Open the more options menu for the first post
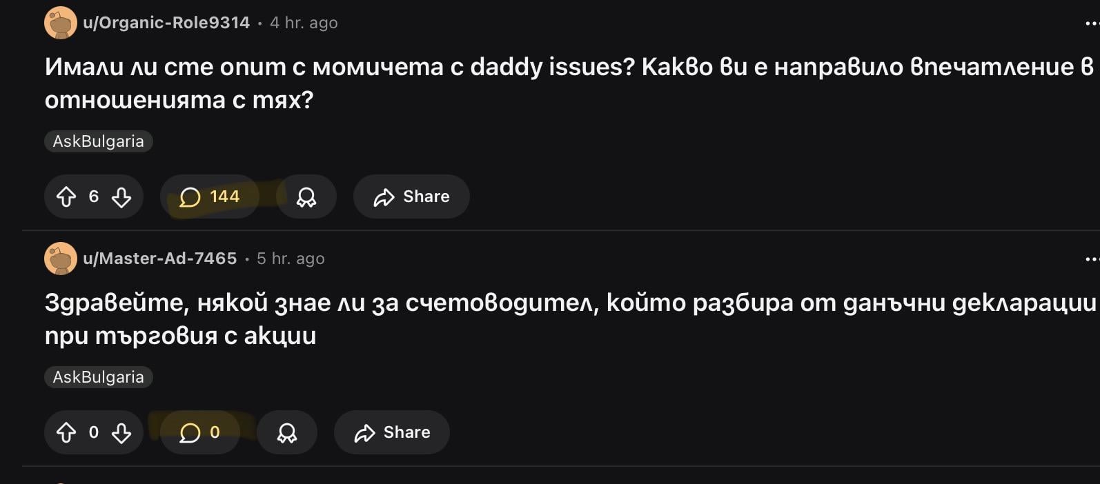Viewport: 1100px width, 484px height. coord(1090,23)
